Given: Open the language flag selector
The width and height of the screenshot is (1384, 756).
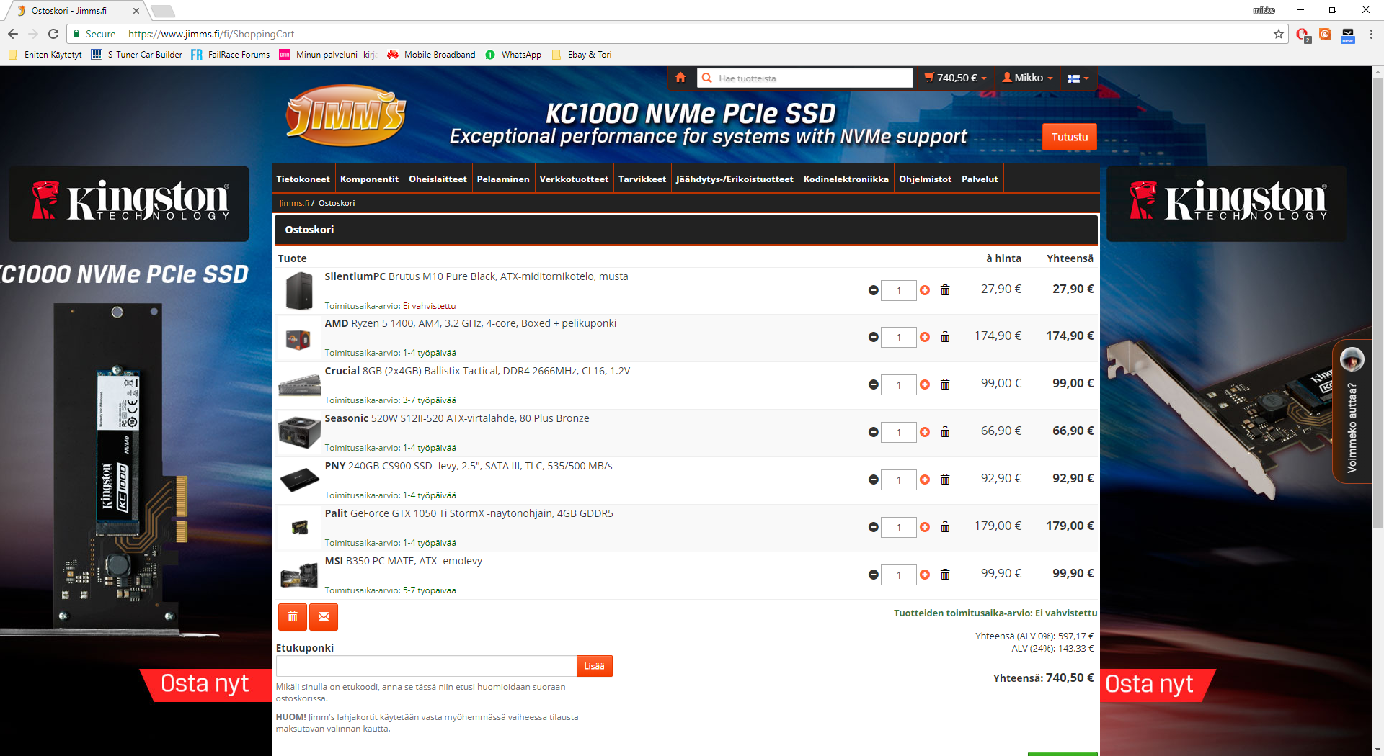Looking at the screenshot, I should coord(1078,78).
